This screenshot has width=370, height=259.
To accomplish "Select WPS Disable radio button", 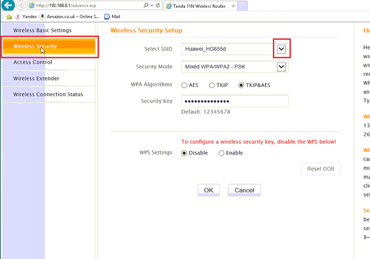I will coord(184,153).
